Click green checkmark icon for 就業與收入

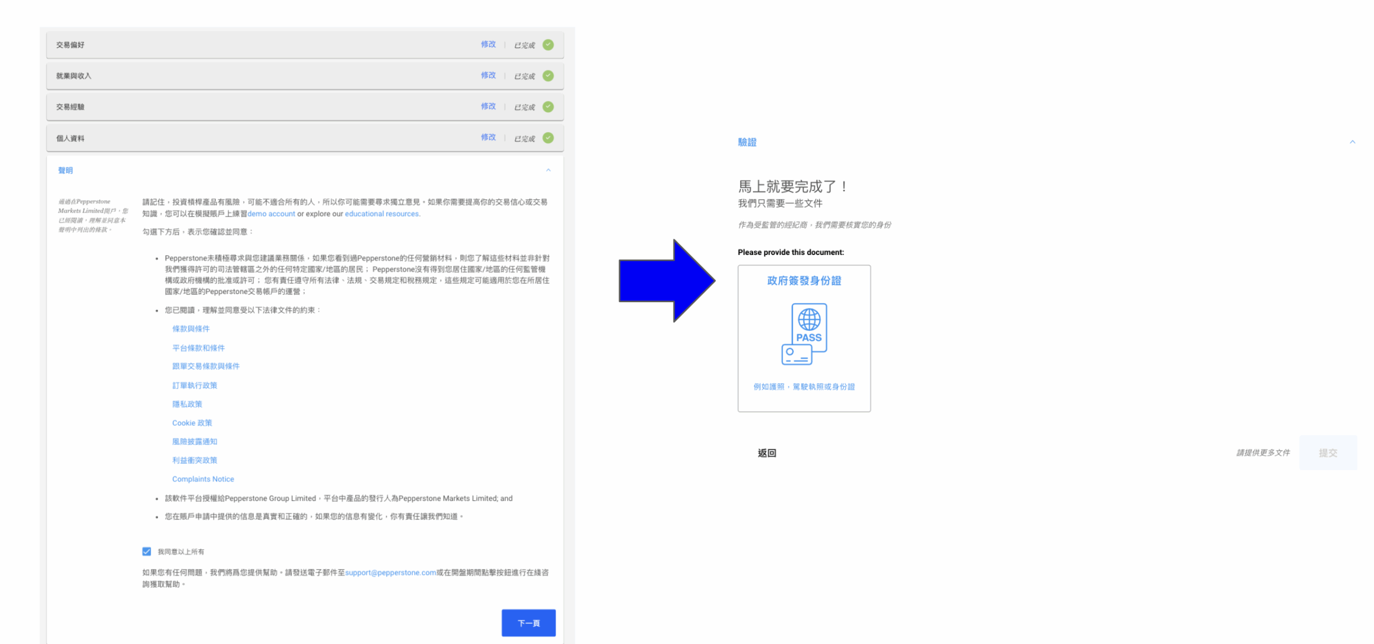(548, 76)
